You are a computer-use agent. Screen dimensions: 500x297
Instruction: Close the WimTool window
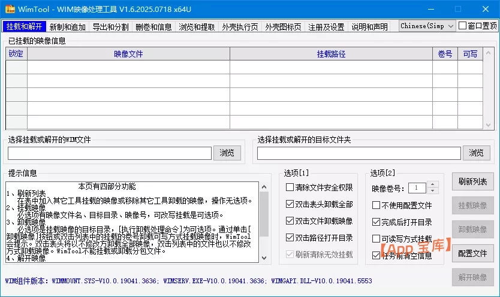pyautogui.click(x=486, y=9)
